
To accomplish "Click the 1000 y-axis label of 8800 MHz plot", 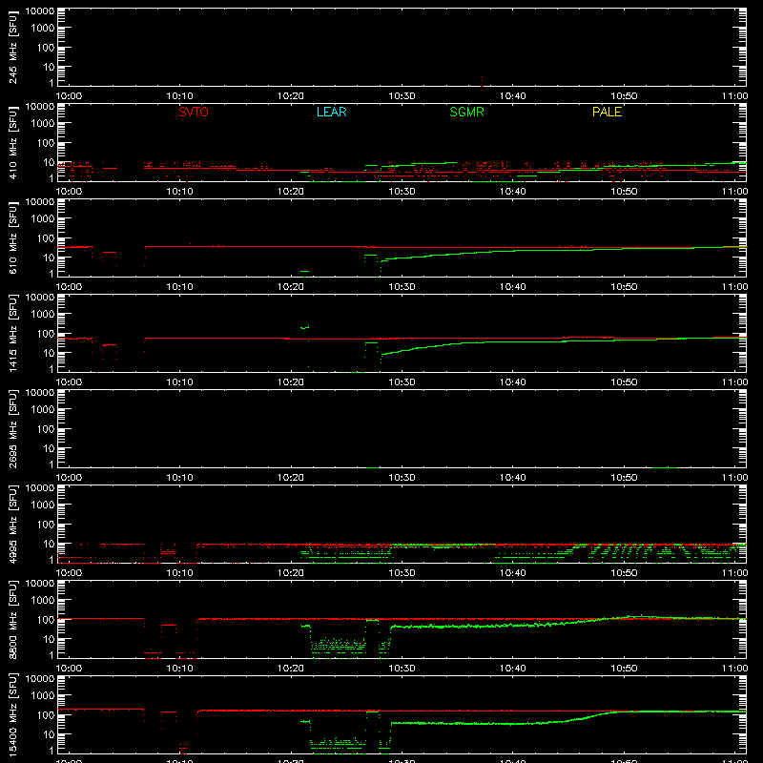I will click(43, 601).
